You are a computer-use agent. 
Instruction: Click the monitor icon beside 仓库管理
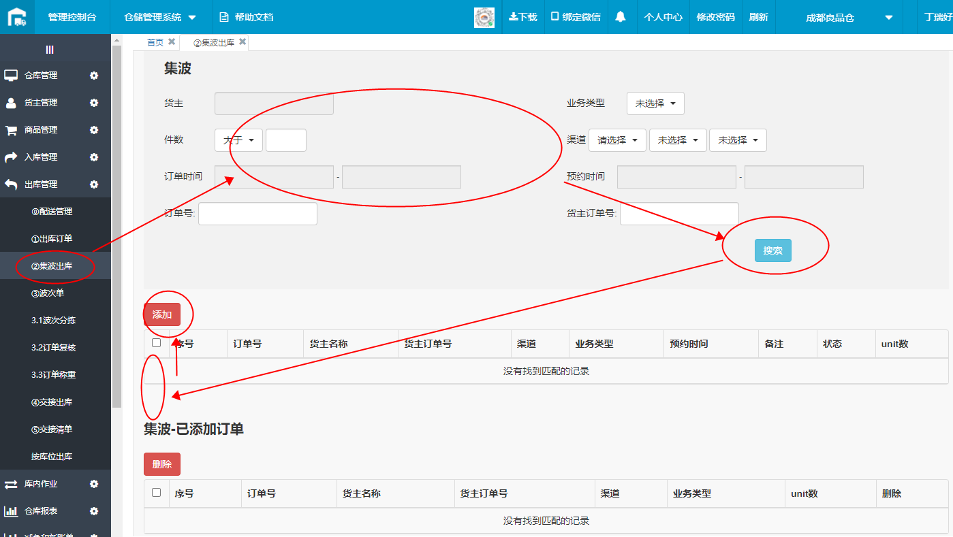click(x=11, y=76)
